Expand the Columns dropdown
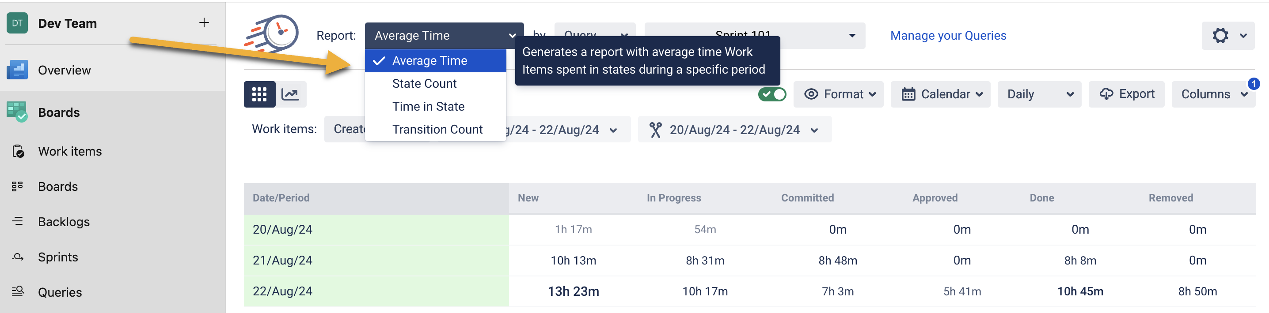This screenshot has width=1269, height=313. (x=1212, y=94)
